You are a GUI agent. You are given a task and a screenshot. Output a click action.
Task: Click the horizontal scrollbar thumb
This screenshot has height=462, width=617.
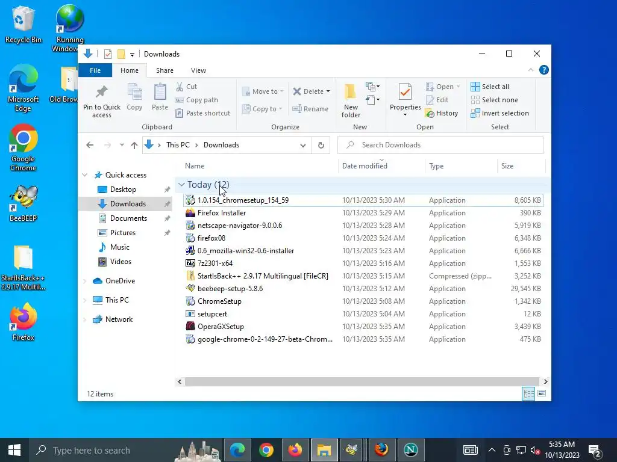click(362, 381)
